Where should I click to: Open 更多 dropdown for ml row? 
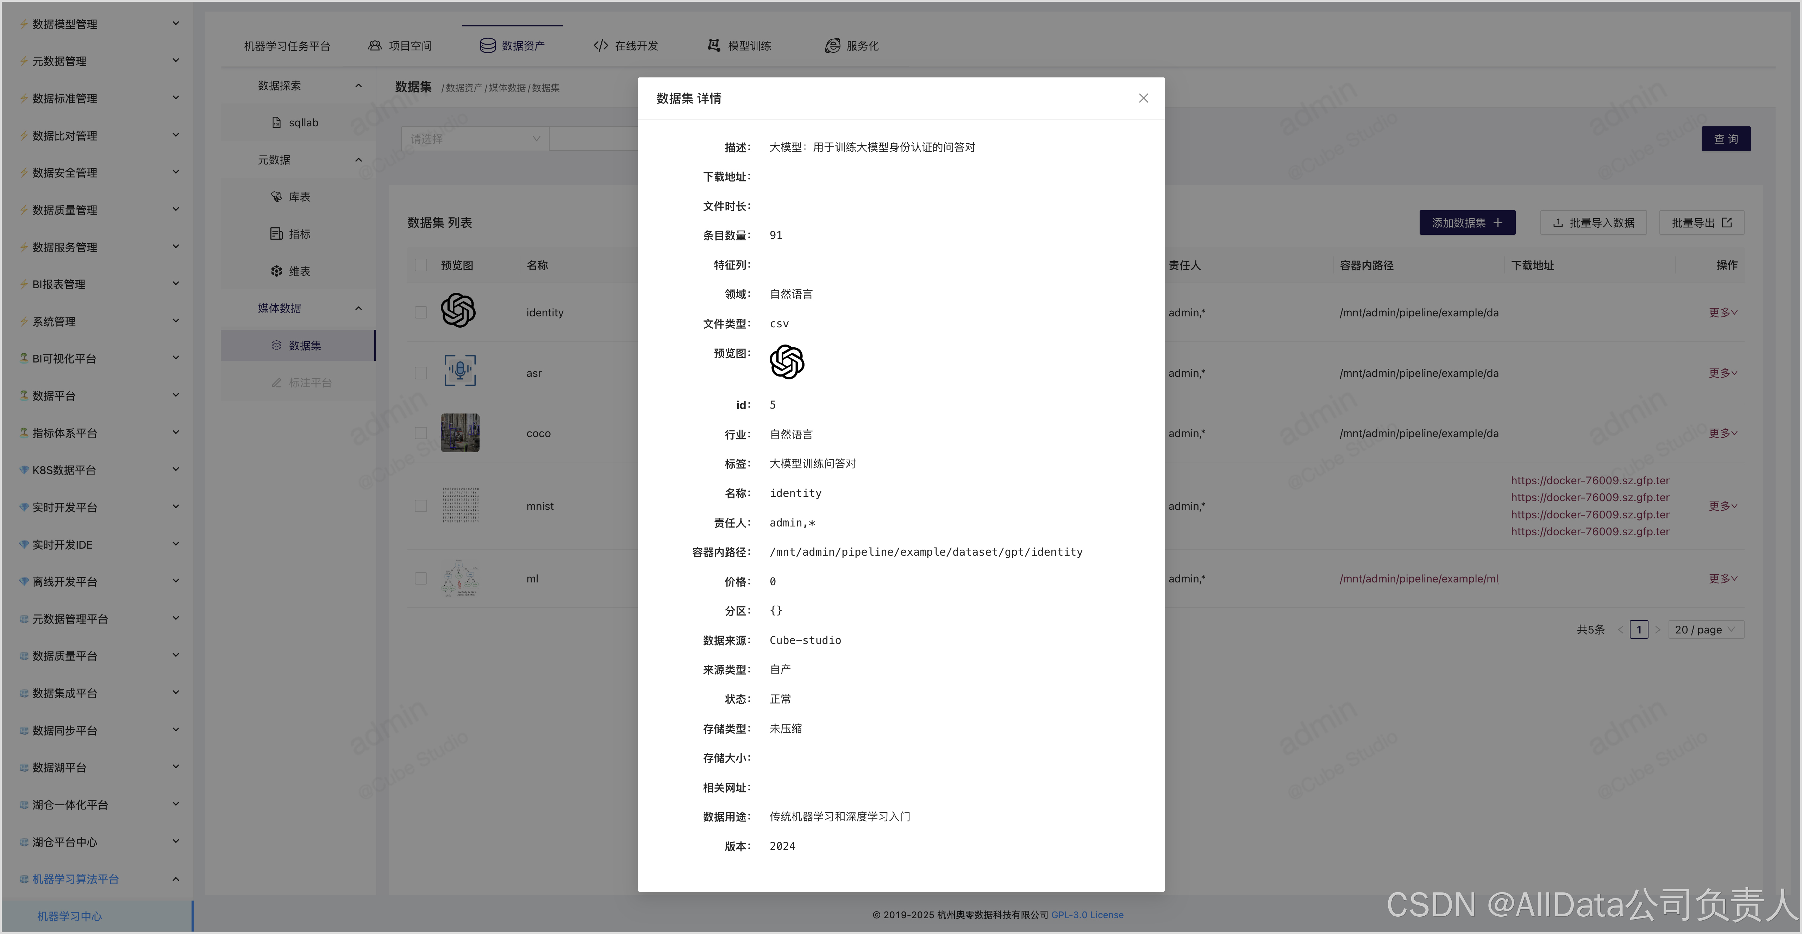[1723, 579]
